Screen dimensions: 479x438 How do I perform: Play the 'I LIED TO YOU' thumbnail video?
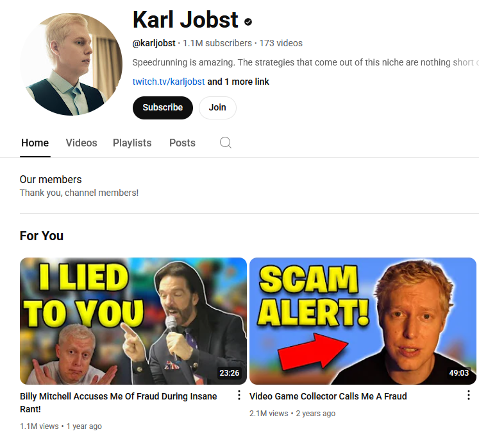pos(133,321)
